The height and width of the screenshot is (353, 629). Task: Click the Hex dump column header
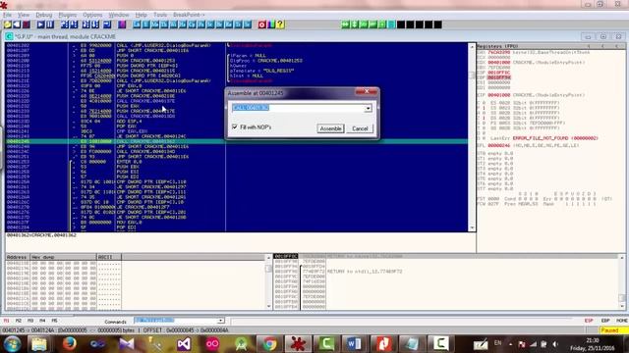63,257
